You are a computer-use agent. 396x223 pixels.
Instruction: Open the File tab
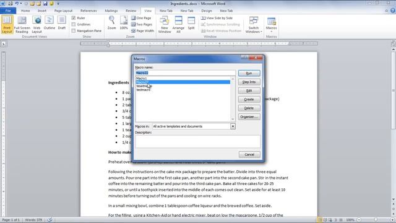click(8, 11)
